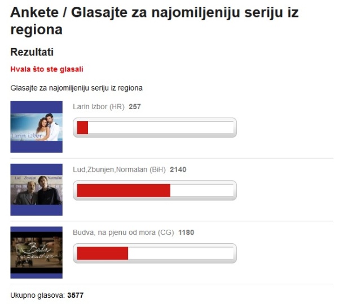Click the red 'Hvala što ste glasali' message
339x304 pixels.
pos(47,69)
